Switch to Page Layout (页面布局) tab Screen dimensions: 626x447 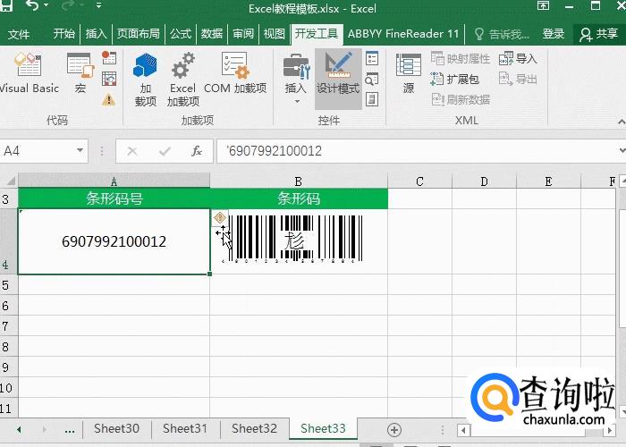[138, 34]
